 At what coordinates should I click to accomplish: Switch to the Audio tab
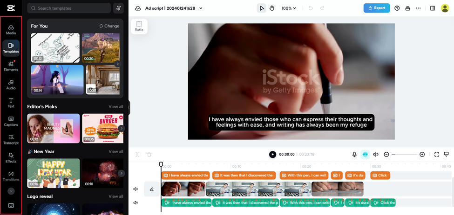click(x=11, y=85)
